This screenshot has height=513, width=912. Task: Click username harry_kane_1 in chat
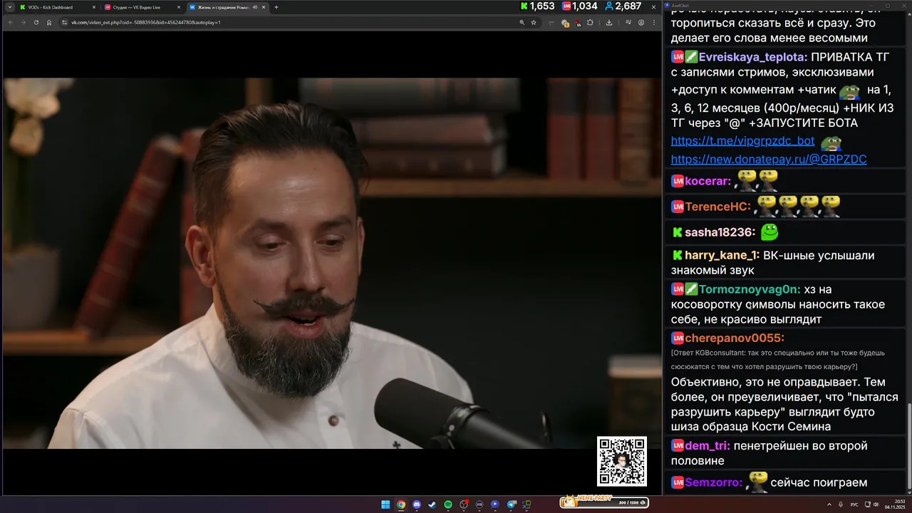(722, 256)
